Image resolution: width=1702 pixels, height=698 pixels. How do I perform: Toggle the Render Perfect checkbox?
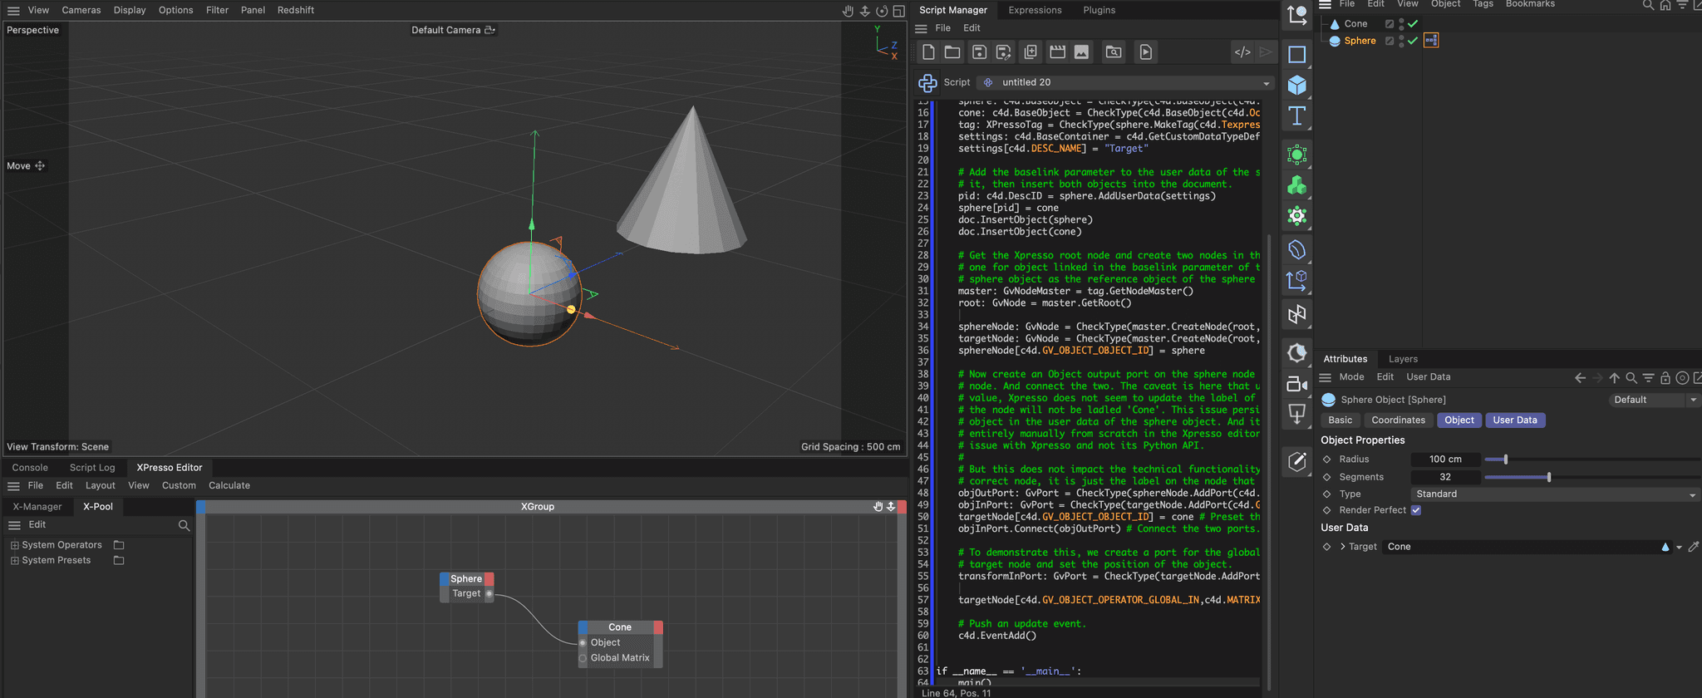(1416, 510)
